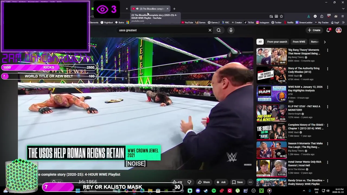Open 'Story of The Authority firing Cody Rhodes' title
Screen dimensions: 347x195
tap(304, 70)
